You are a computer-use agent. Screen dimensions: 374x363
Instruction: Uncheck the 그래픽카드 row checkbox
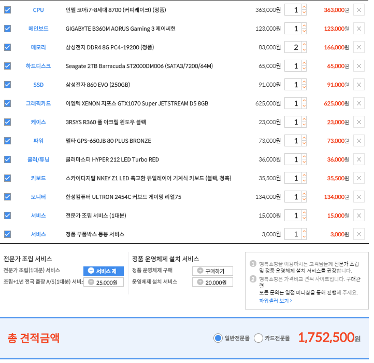tap(7, 103)
